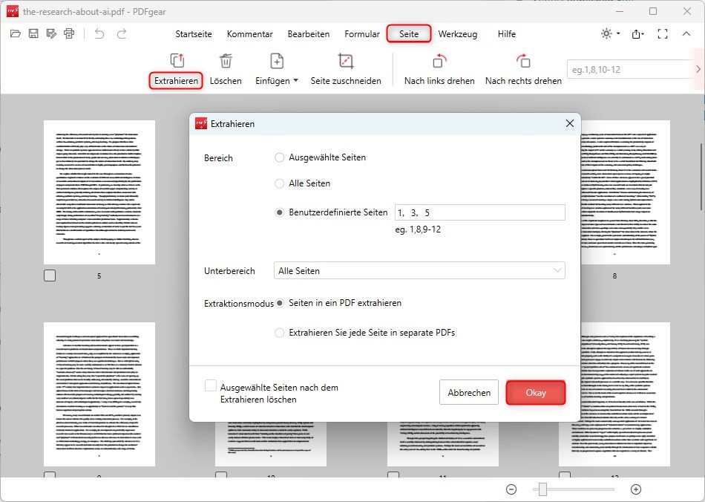Enable deleting selected pages after extraction
Viewport: 705px width, 502px height.
click(211, 385)
